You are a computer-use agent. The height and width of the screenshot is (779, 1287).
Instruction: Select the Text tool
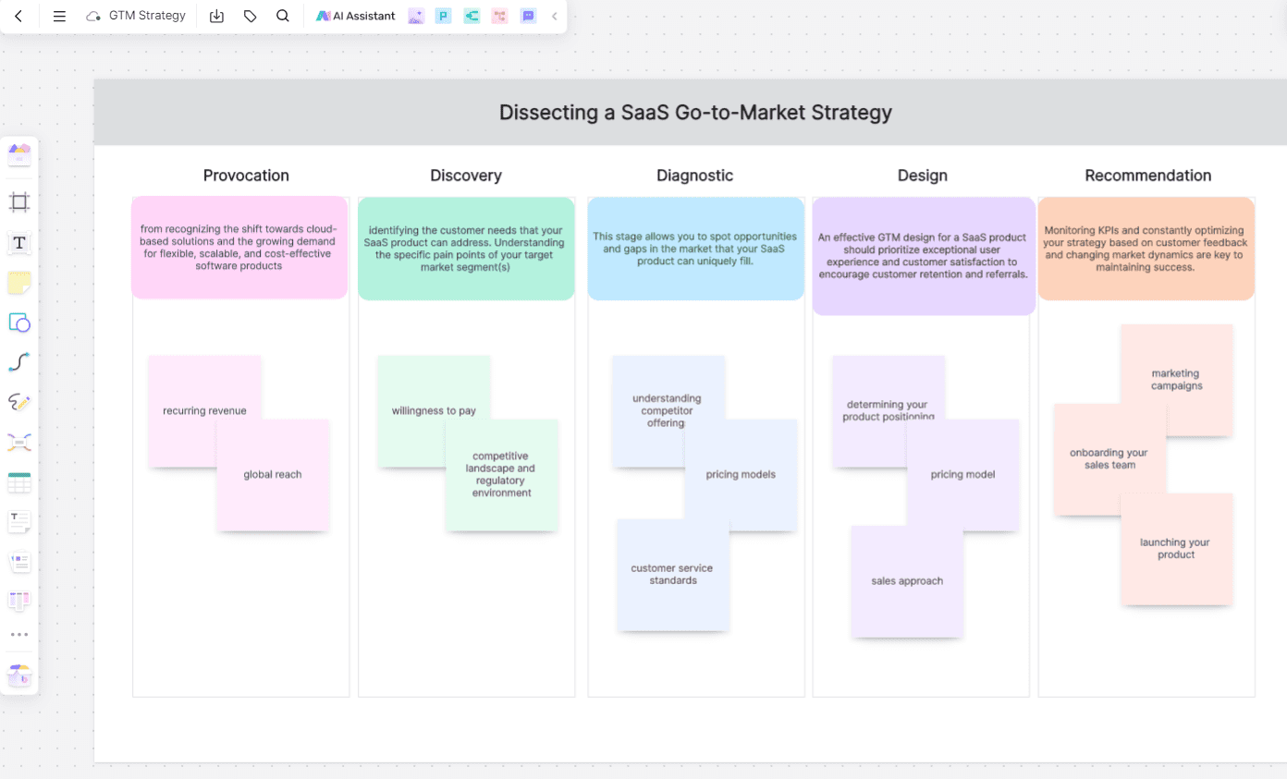[x=19, y=243]
